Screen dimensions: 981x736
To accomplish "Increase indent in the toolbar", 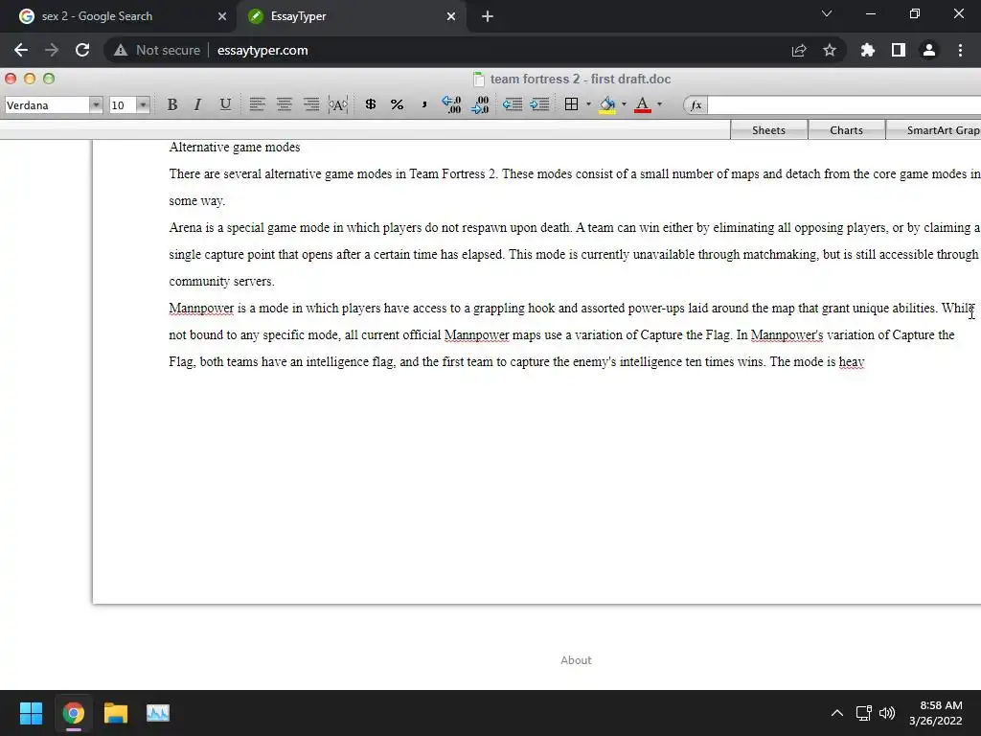I will (x=539, y=104).
